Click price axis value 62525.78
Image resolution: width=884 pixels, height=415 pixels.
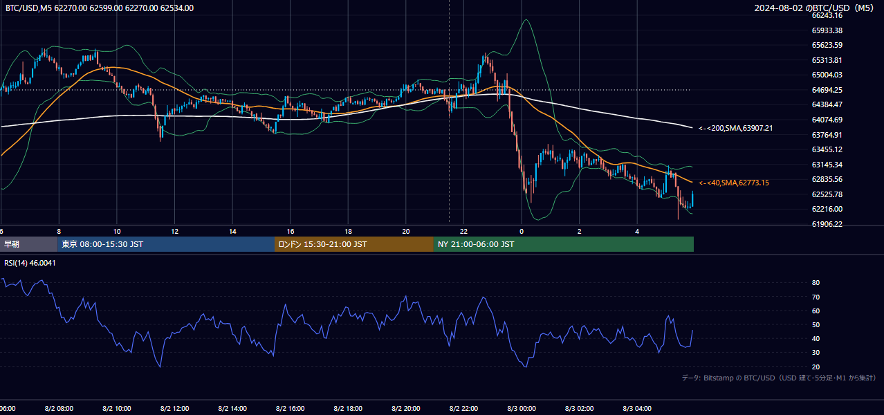pyautogui.click(x=827, y=194)
